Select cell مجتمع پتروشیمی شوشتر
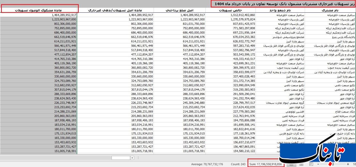The height and width of the screenshot is (167, 356). pos(280,37)
